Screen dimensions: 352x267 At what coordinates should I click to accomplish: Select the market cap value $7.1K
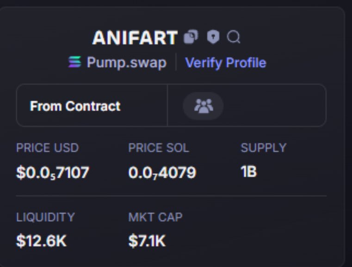(147, 241)
